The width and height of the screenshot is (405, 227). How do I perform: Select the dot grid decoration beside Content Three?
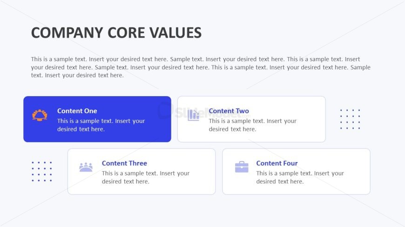[x=41, y=172]
